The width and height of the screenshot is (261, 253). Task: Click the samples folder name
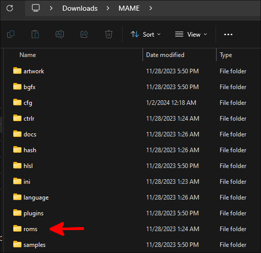34,245
